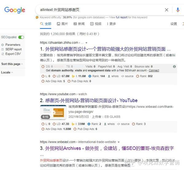The image size is (184, 170).
Task: Open whois for the zhihu result
Action: point(113,76)
